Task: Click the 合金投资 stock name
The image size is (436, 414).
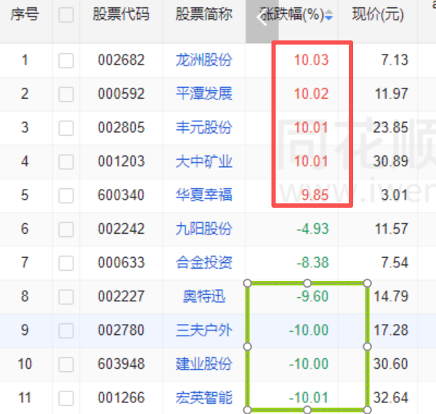Action: (x=203, y=262)
